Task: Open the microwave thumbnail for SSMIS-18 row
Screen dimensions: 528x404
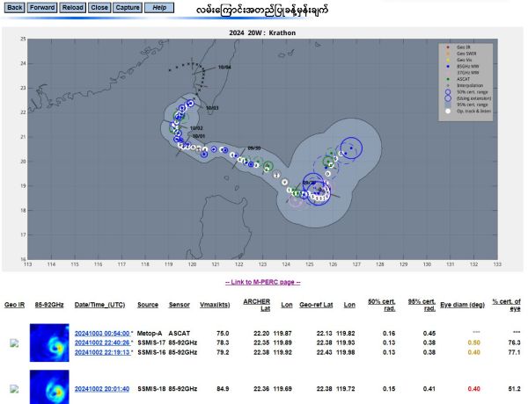Action: (x=49, y=387)
